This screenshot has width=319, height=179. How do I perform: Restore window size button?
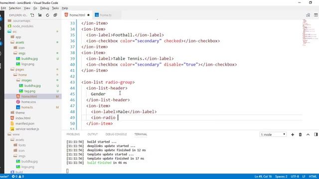point(310,2)
